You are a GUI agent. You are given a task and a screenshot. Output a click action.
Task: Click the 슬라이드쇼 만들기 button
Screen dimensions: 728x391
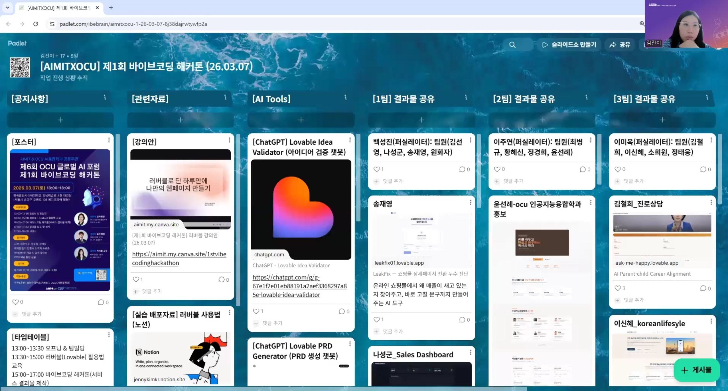569,44
